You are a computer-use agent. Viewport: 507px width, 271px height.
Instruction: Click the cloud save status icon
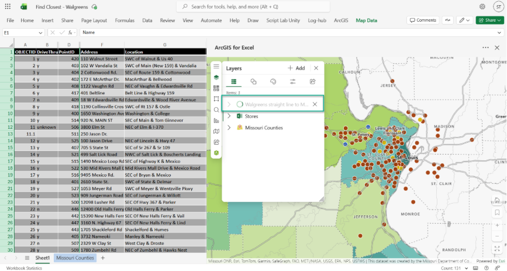[x=94, y=6]
